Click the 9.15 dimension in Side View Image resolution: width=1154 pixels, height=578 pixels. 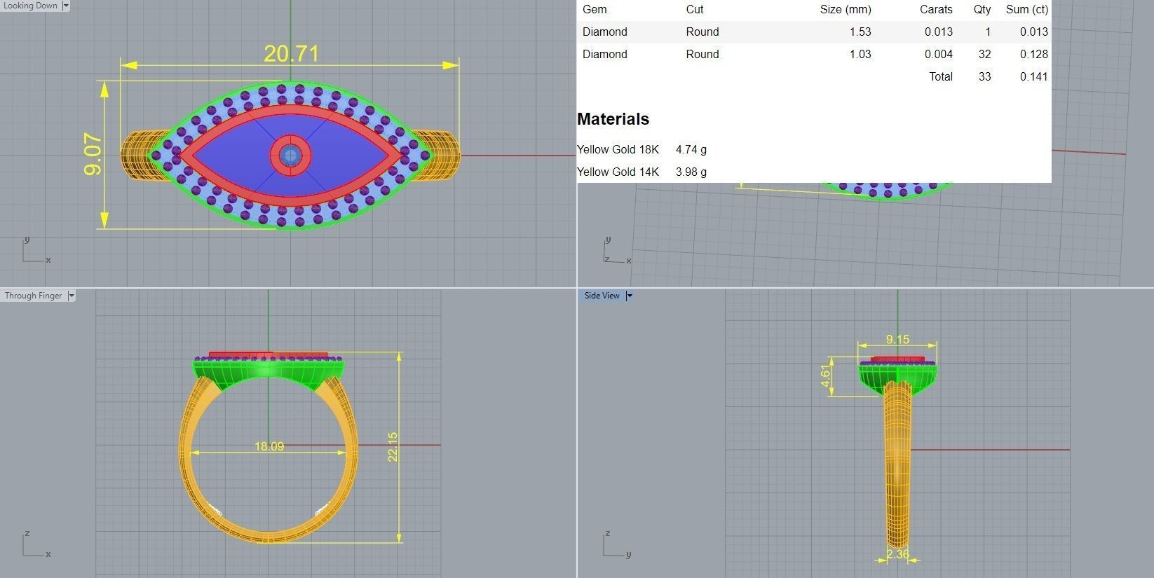(x=897, y=339)
